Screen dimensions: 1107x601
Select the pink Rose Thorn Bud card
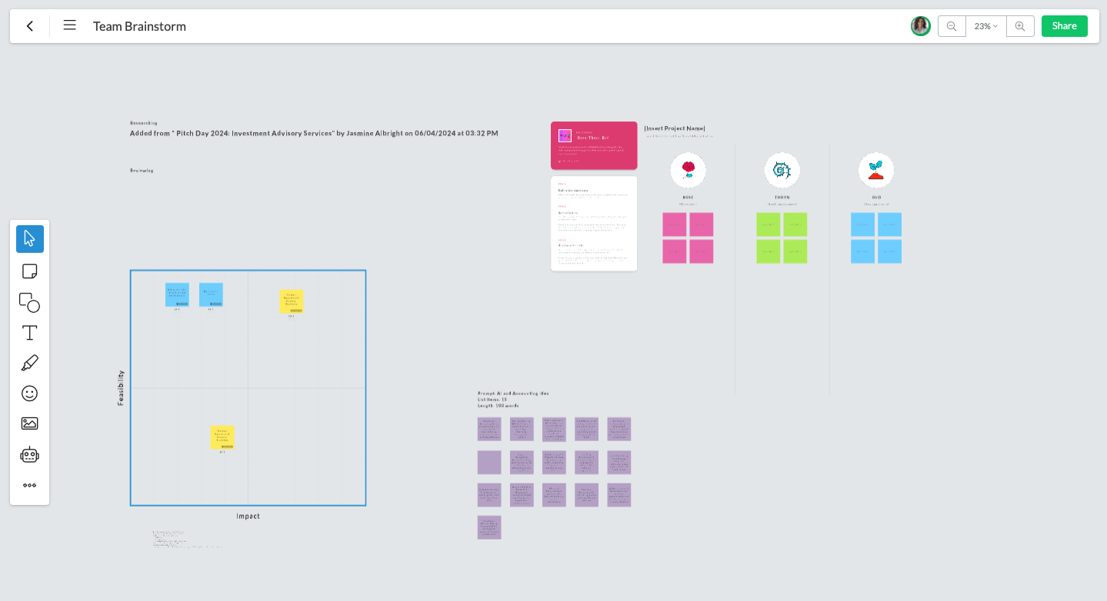point(594,145)
